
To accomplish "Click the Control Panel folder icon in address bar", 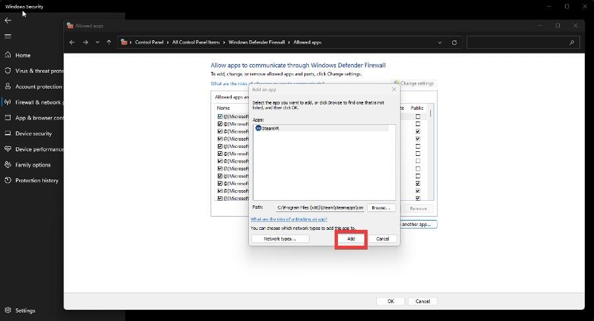I will point(124,42).
